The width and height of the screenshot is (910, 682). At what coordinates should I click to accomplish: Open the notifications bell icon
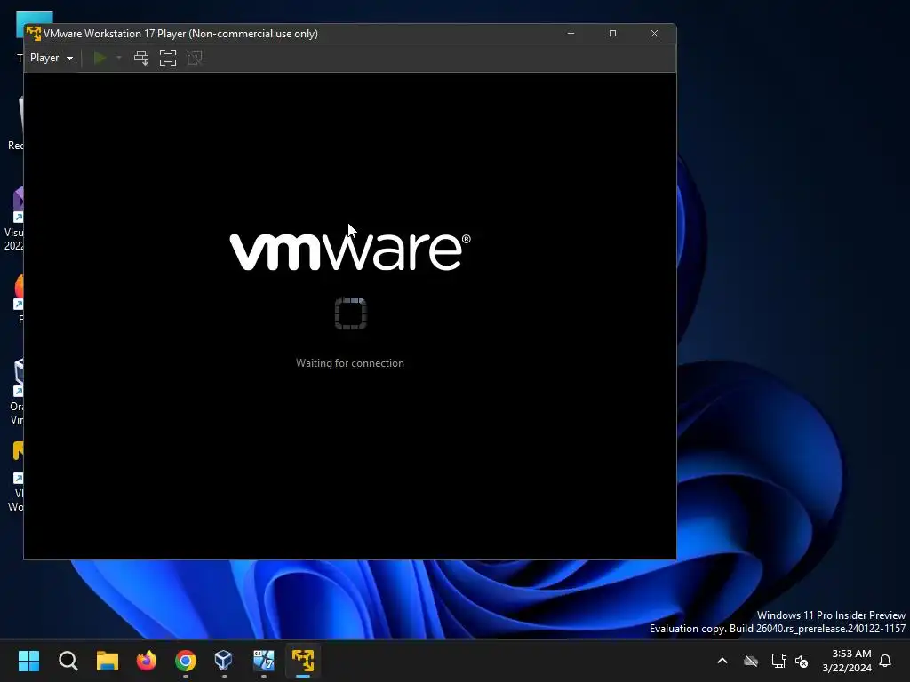pos(886,661)
